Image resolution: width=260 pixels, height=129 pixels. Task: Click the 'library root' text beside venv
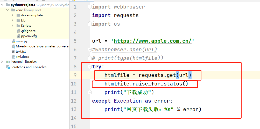pos(33,10)
